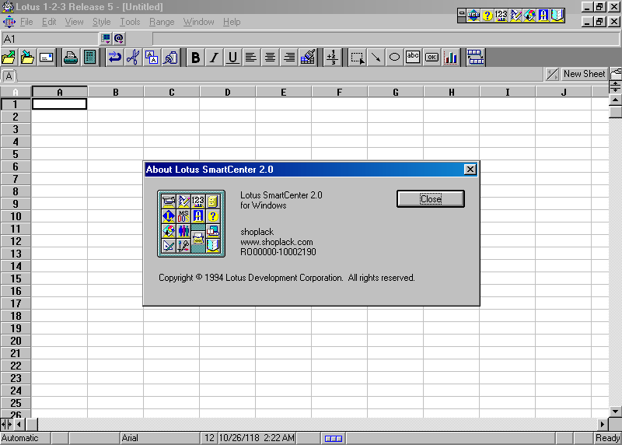The height and width of the screenshot is (445, 622).
Task: Align cell contents left
Action: (251, 58)
